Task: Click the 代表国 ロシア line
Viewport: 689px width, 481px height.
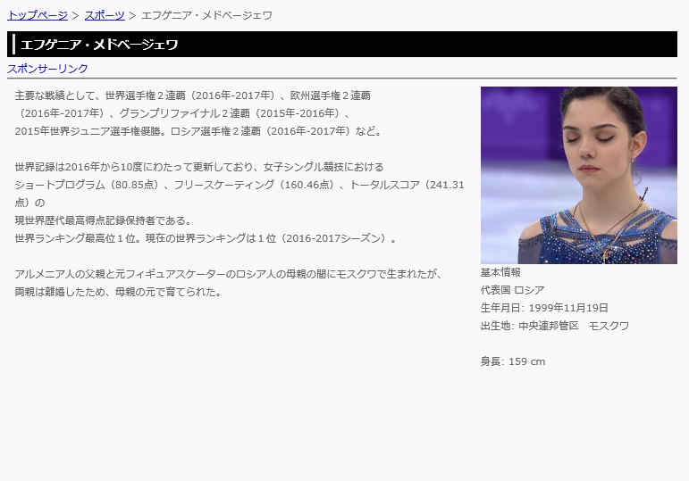Action: (512, 290)
